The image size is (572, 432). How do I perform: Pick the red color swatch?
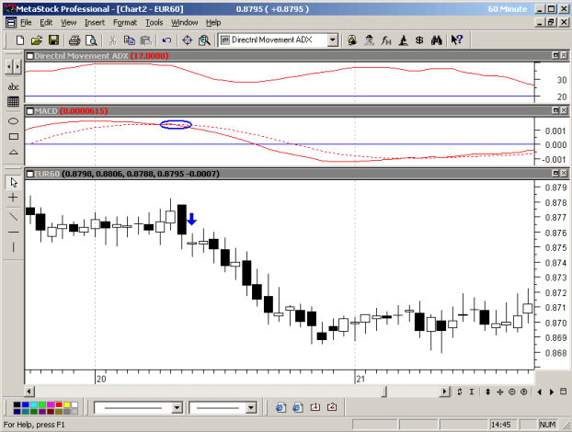pyautogui.click(x=58, y=404)
